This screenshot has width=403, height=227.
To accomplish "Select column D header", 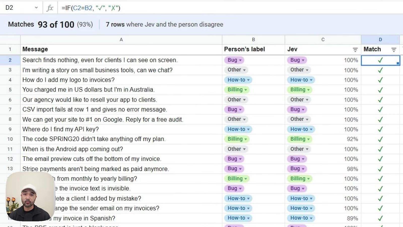I will [x=380, y=40].
